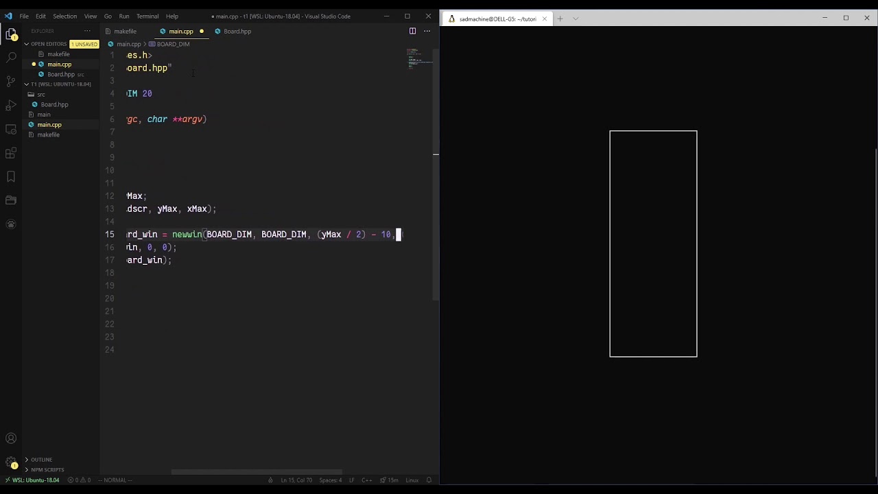Click the terminal window vertical scrollbar
This screenshot has height=494, width=878.
[876, 313]
